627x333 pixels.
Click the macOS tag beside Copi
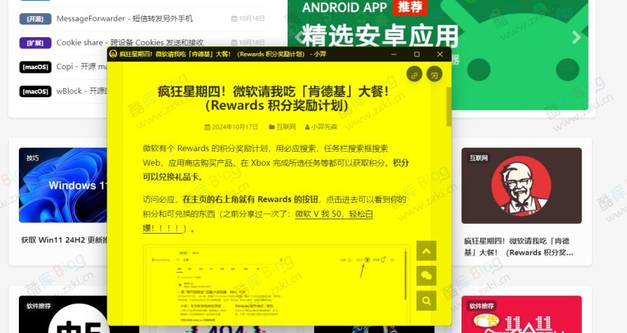35,67
